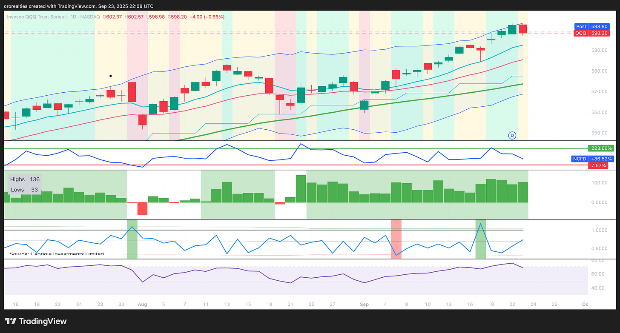
Task: Click the Aug label on the date axis
Action: tap(143, 305)
